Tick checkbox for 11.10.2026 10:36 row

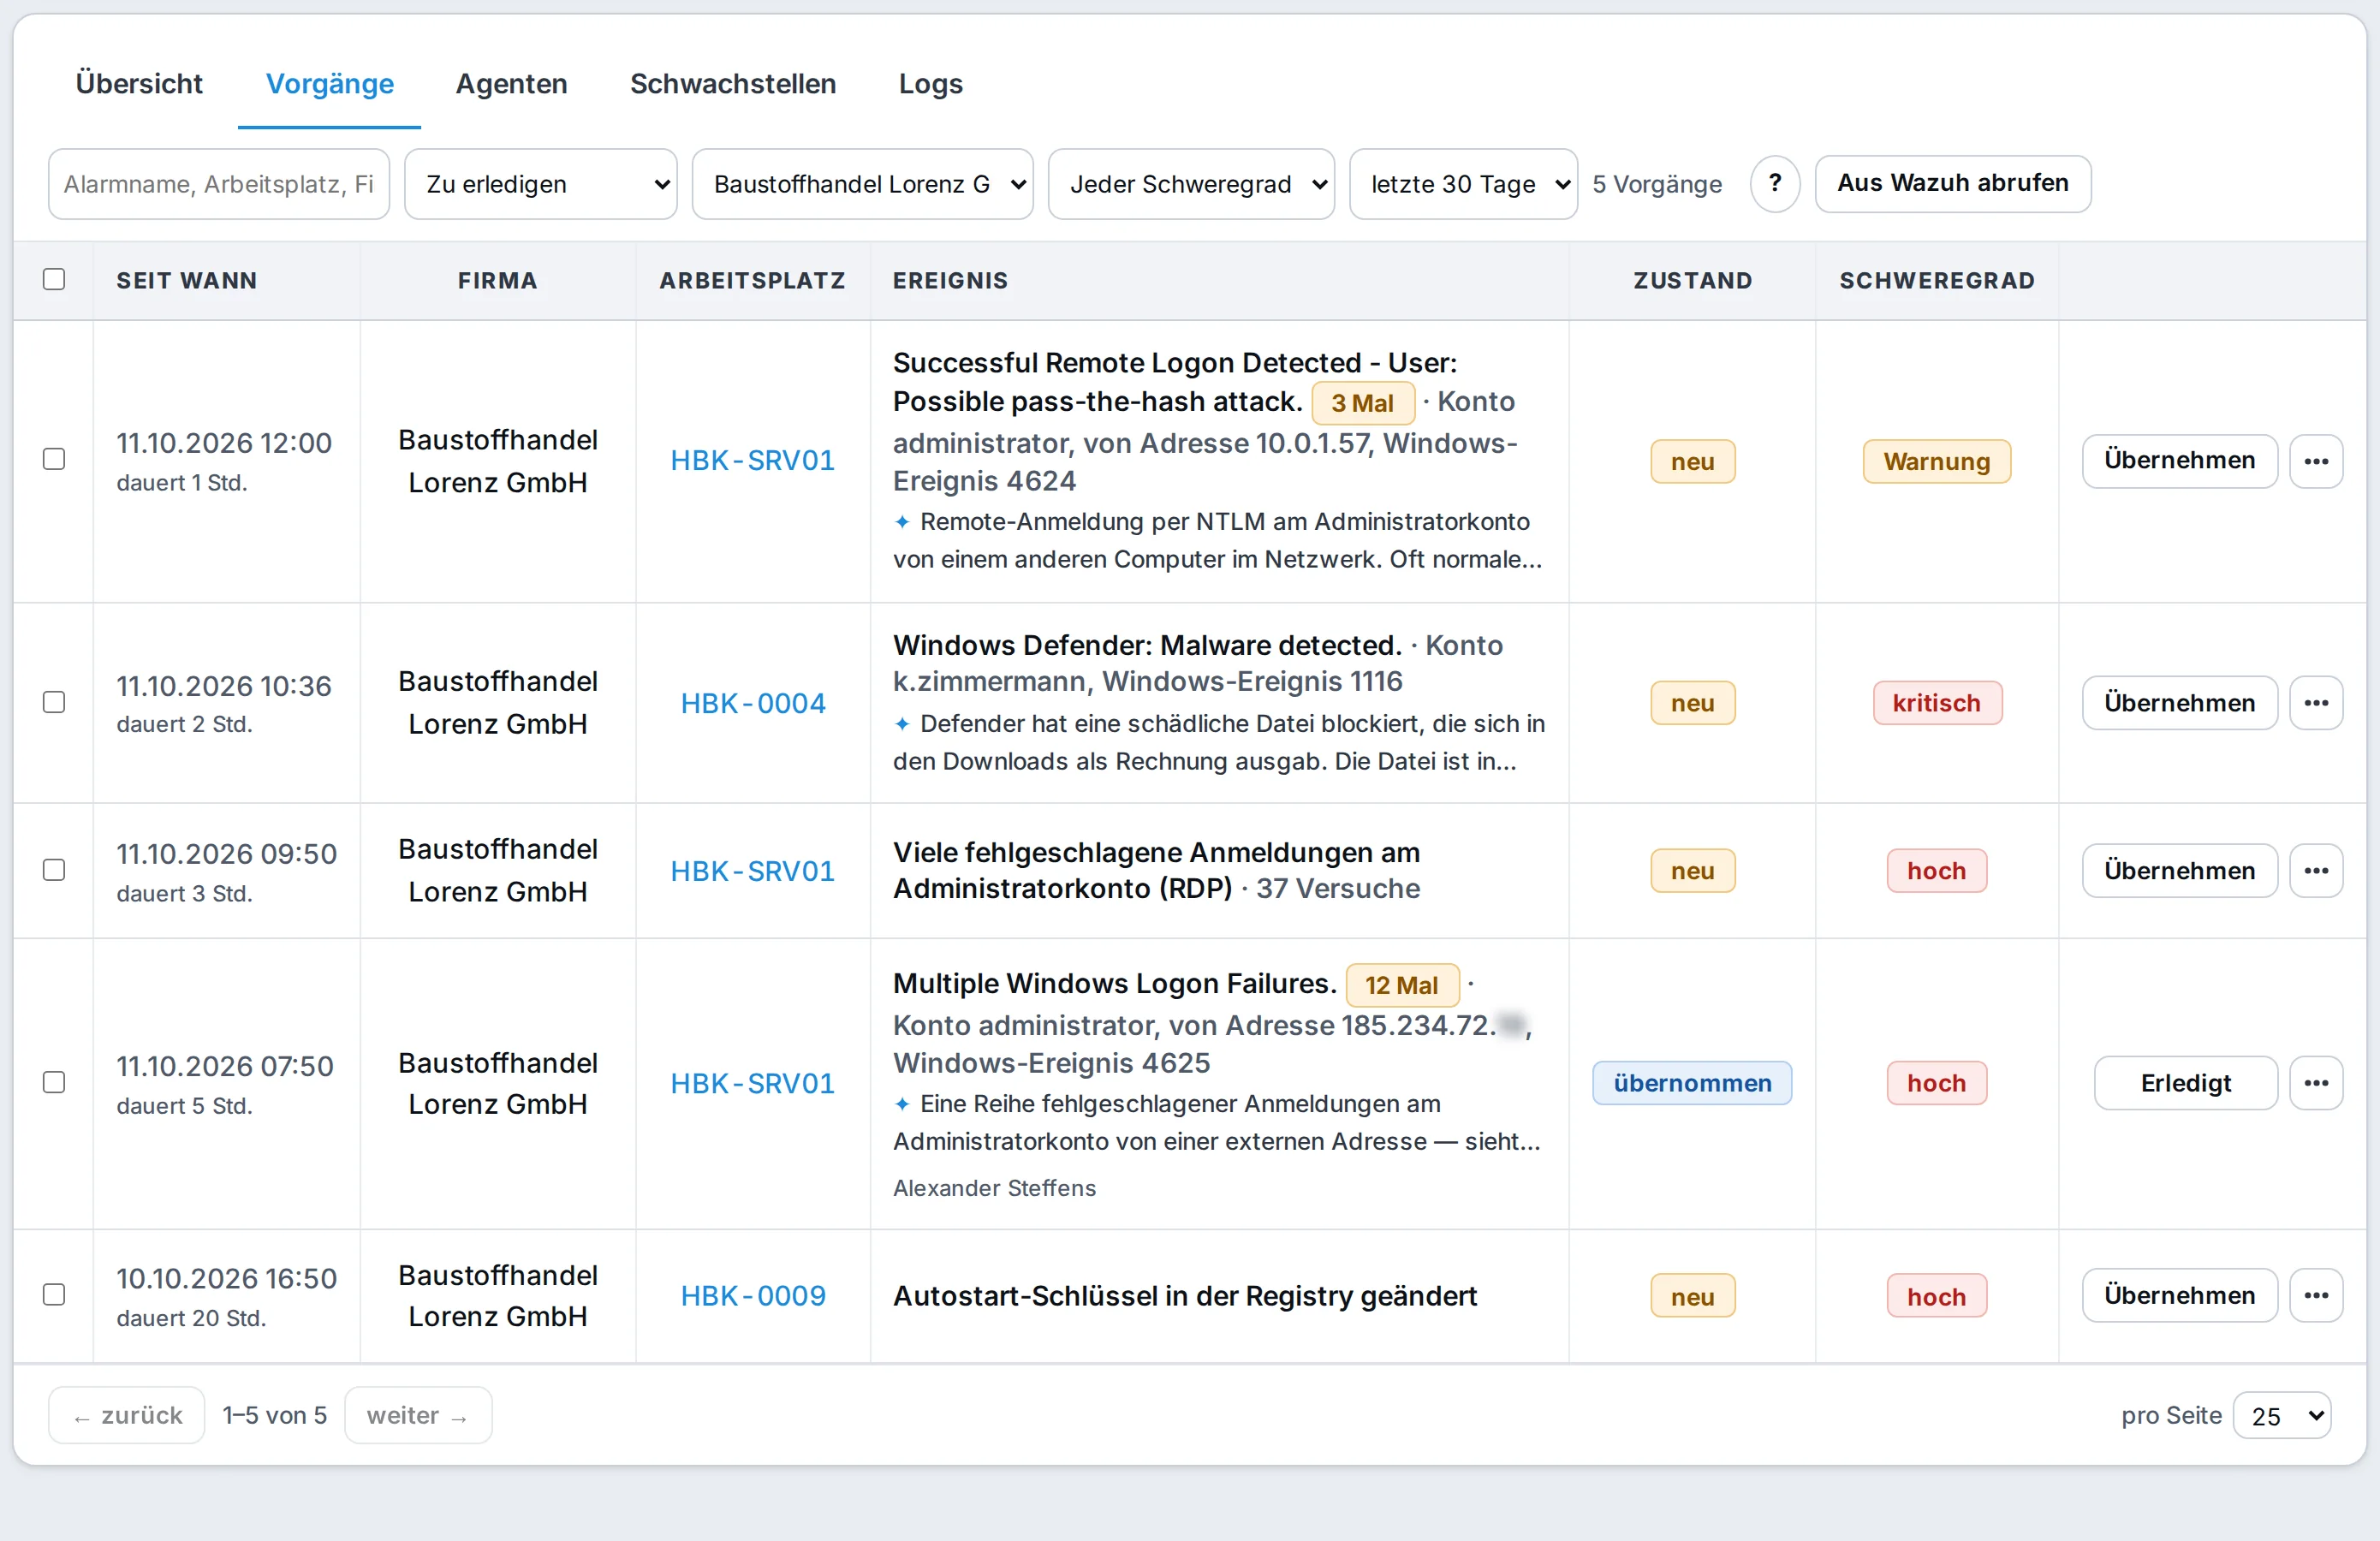click(54, 702)
